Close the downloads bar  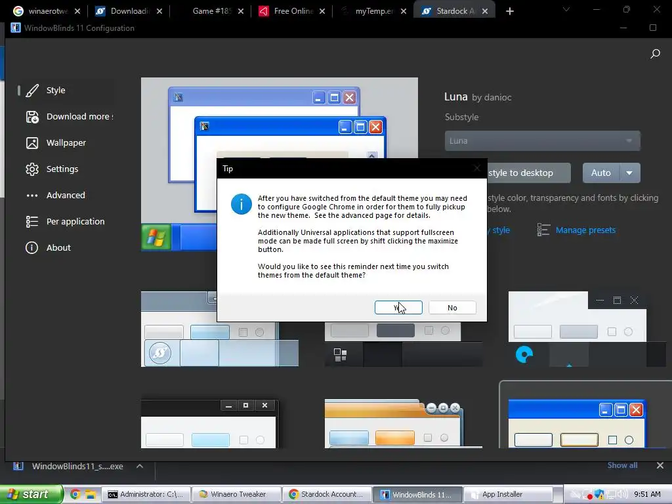tap(660, 465)
